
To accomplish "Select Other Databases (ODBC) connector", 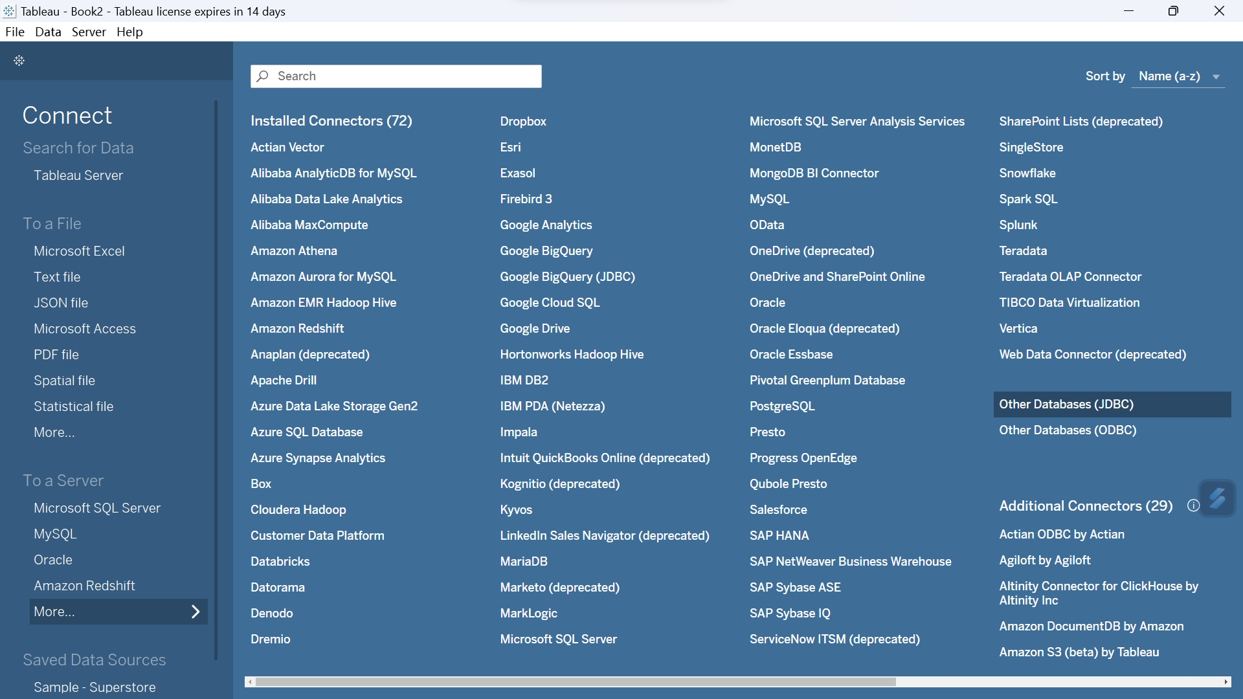I will [1068, 430].
